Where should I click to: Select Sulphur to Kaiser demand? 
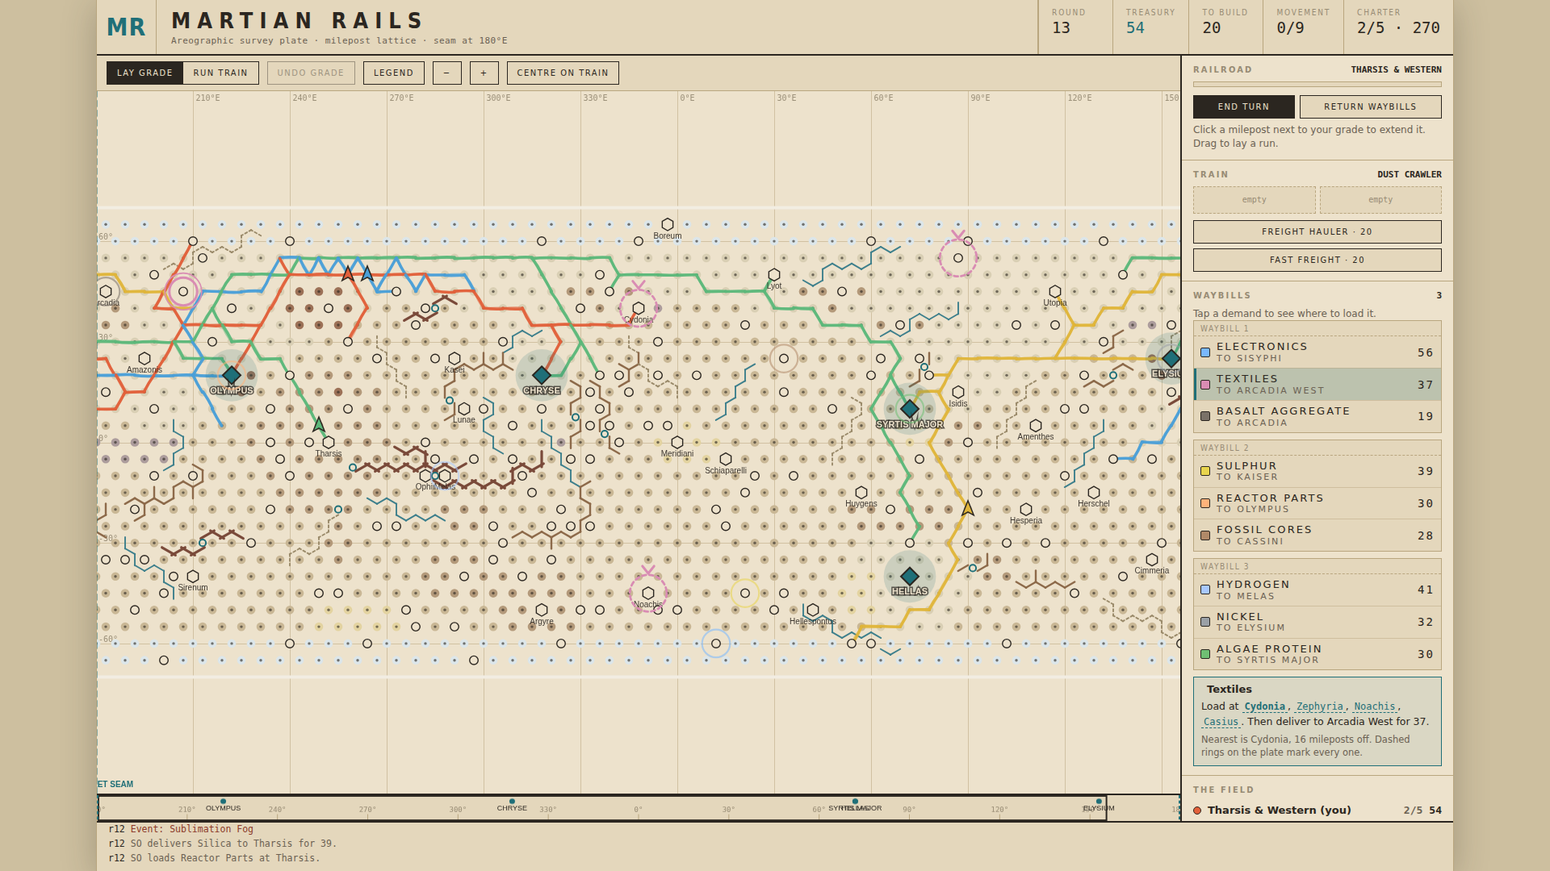pyautogui.click(x=1317, y=471)
